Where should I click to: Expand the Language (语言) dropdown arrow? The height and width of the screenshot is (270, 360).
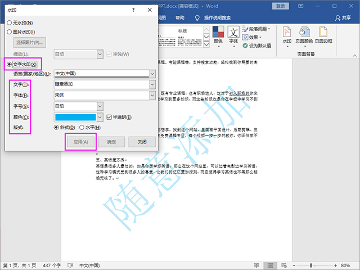[152, 74]
